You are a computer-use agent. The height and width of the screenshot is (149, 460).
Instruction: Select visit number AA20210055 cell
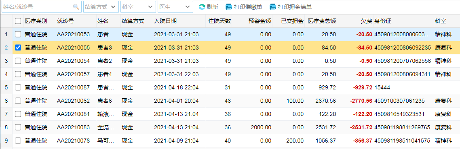(x=73, y=48)
